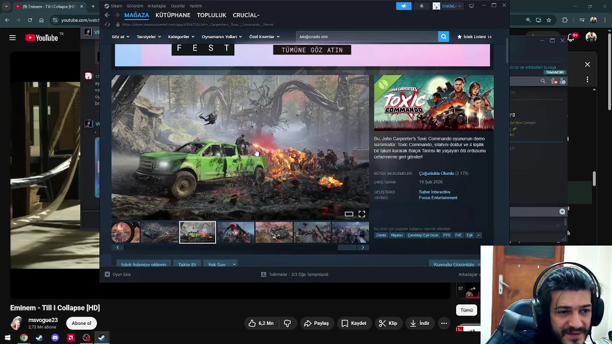Viewport: 612px width, 344px height.
Task: Open Chrome from Windows taskbar
Action: tap(23, 338)
